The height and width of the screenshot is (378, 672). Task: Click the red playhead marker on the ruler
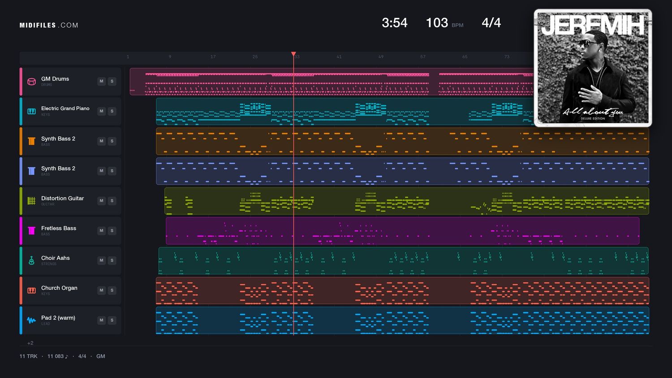tap(293, 54)
